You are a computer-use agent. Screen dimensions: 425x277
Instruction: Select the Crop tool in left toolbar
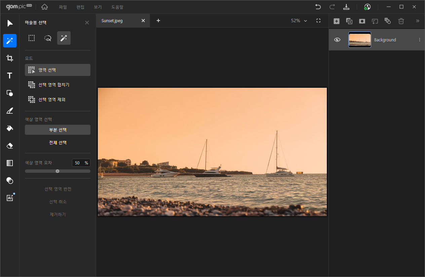[10, 58]
